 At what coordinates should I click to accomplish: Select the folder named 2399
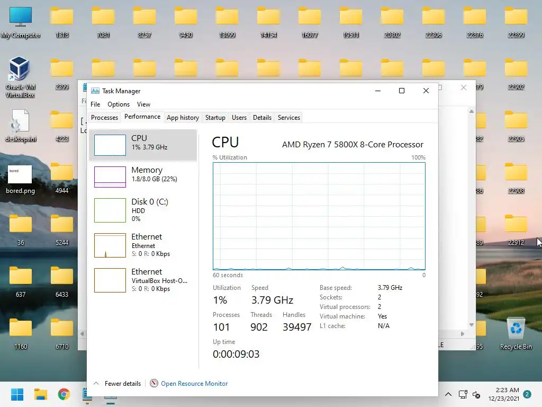62,74
